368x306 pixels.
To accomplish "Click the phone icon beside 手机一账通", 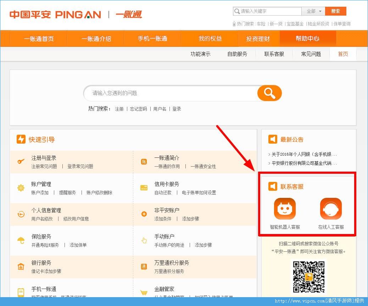I will click(20, 293).
